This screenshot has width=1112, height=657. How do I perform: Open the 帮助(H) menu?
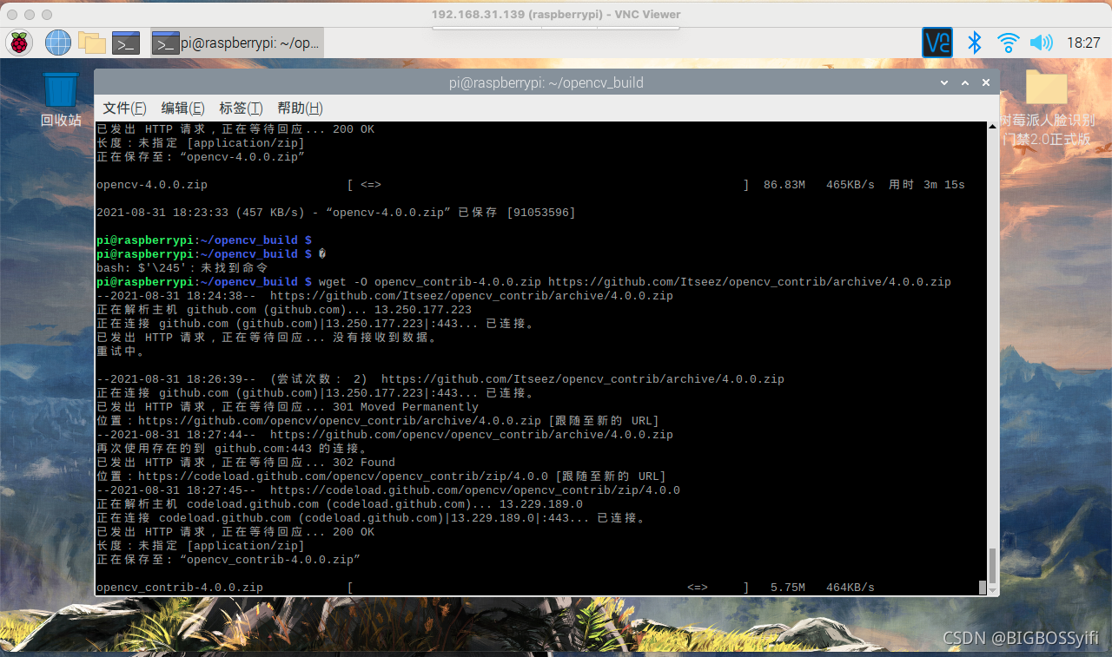(300, 108)
